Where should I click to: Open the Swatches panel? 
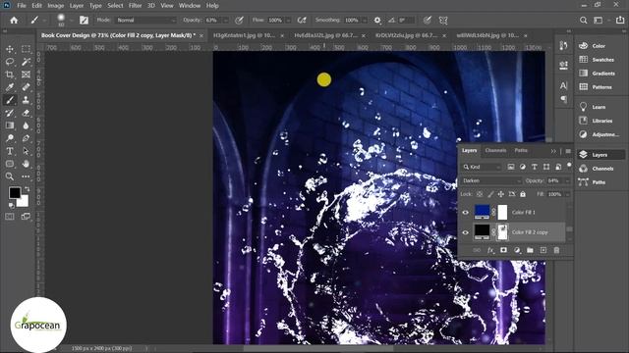point(601,60)
